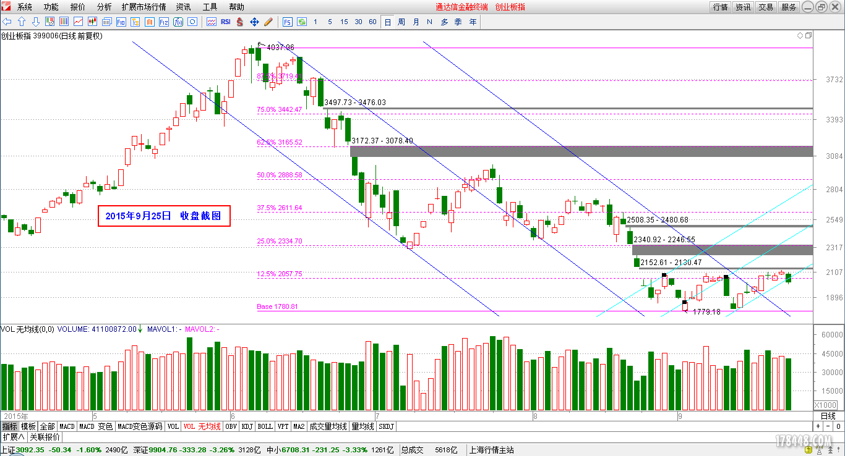Viewport: 845px width, 456px height.
Task: Select the 15-minute period
Action: (x=344, y=22)
